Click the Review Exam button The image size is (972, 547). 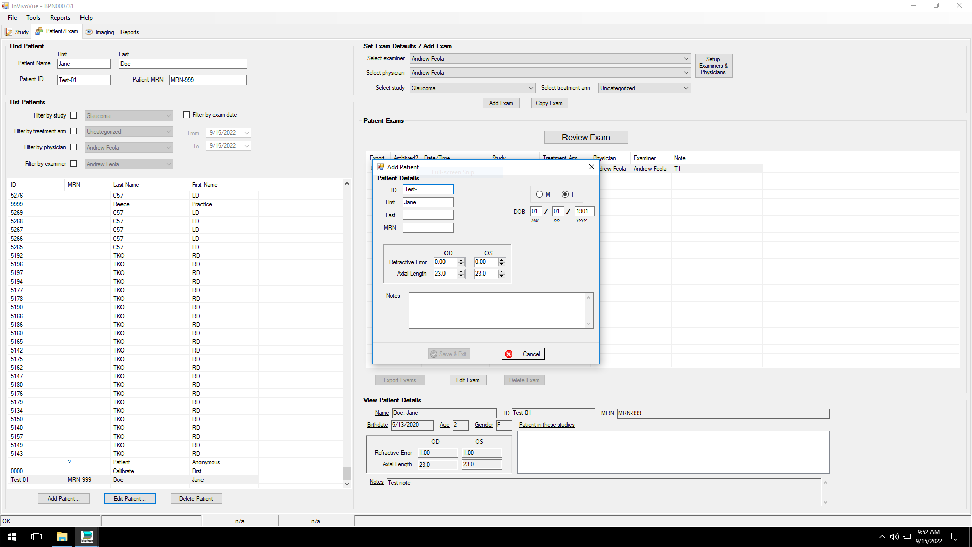tap(586, 137)
